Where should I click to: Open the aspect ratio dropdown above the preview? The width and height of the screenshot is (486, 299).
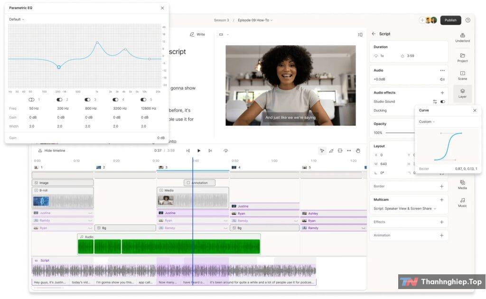[224, 34]
